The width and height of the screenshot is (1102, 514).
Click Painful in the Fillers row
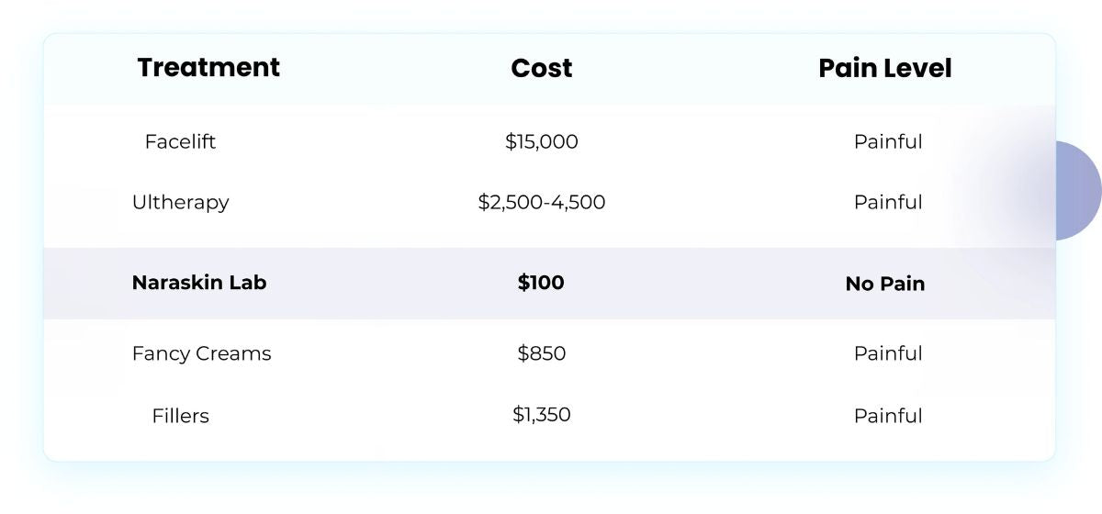click(887, 416)
